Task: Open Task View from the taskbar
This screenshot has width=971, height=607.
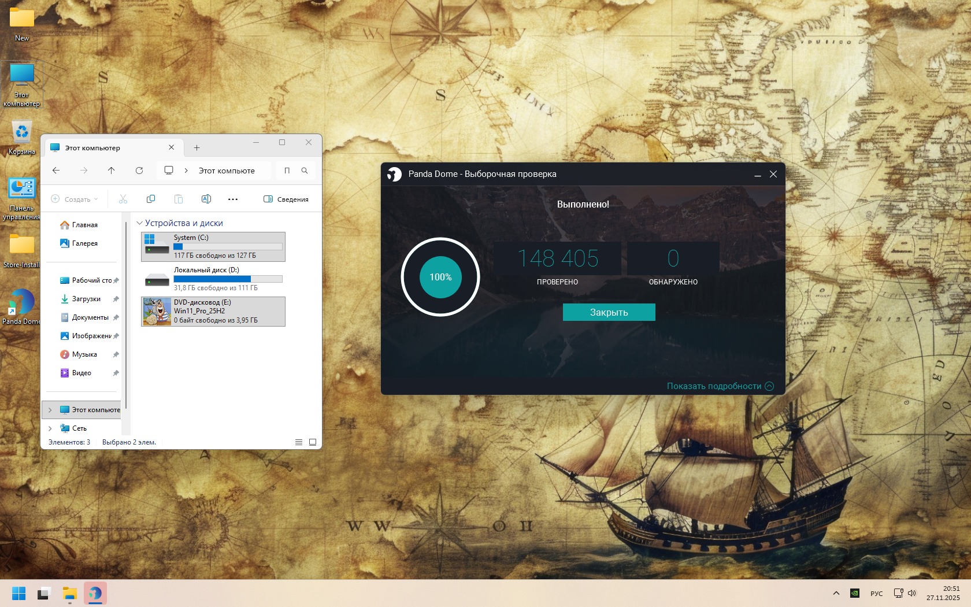Action: 45,593
